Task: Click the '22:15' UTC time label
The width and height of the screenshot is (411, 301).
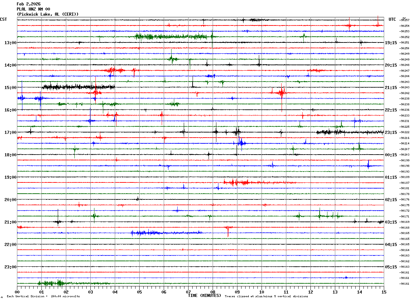Action: (x=391, y=110)
